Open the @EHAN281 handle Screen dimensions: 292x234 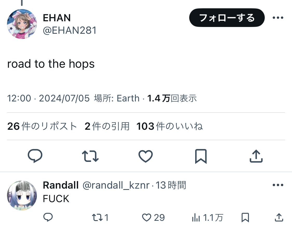click(70, 31)
